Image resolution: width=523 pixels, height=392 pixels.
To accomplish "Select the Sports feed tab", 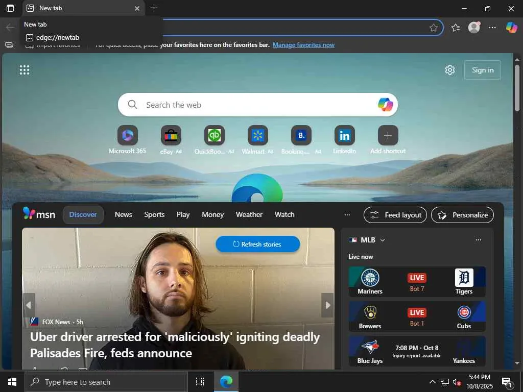I will [154, 215].
